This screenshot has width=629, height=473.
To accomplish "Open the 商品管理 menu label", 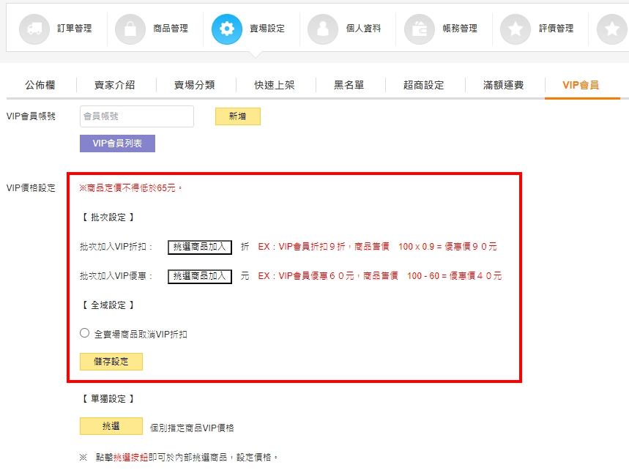I will point(171,29).
